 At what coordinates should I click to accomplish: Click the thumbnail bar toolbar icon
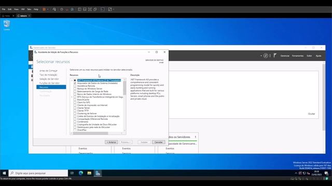point(85,9)
